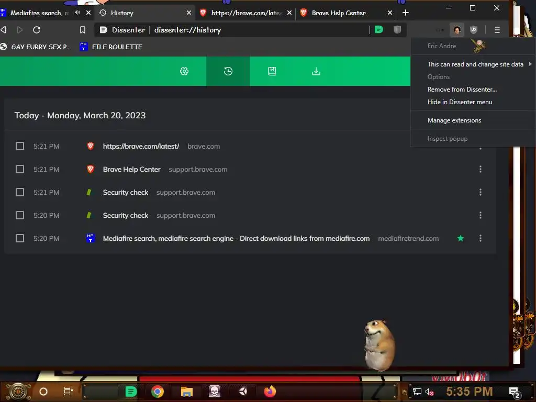
Task: Open more options for Mediafire search entry
Action: [x=481, y=238]
